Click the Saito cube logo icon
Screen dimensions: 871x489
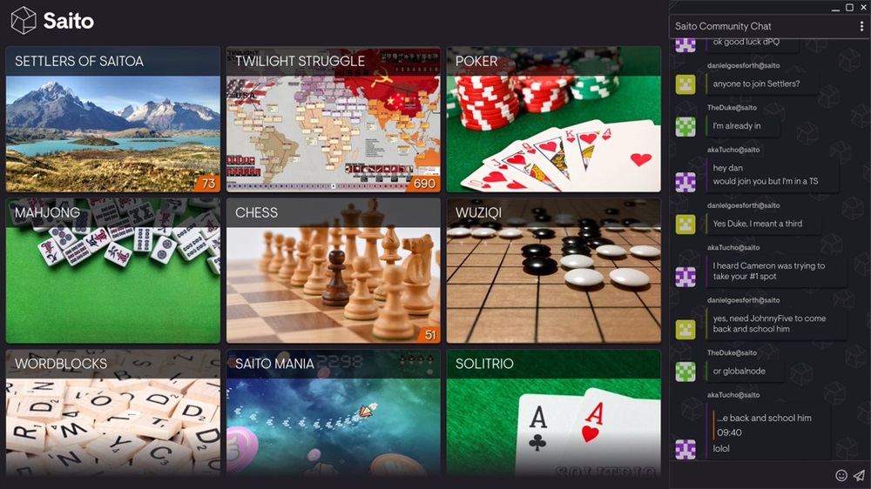[x=24, y=21]
